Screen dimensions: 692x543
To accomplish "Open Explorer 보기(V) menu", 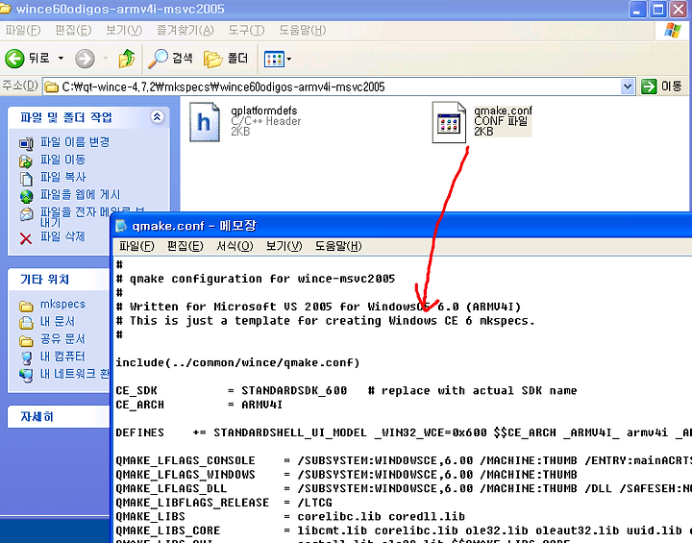I will (124, 30).
